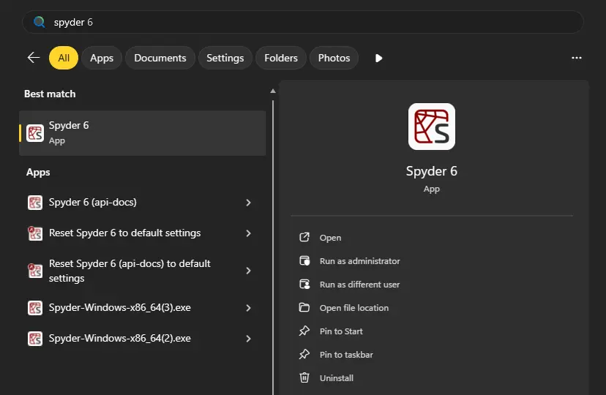This screenshot has width=606, height=395.
Task: Click the Uninstall trash can icon
Action: [x=304, y=377]
